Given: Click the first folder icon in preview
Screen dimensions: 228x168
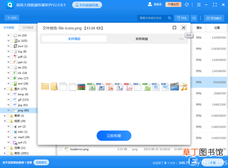Looking at the screenshot, I should tap(45, 87).
